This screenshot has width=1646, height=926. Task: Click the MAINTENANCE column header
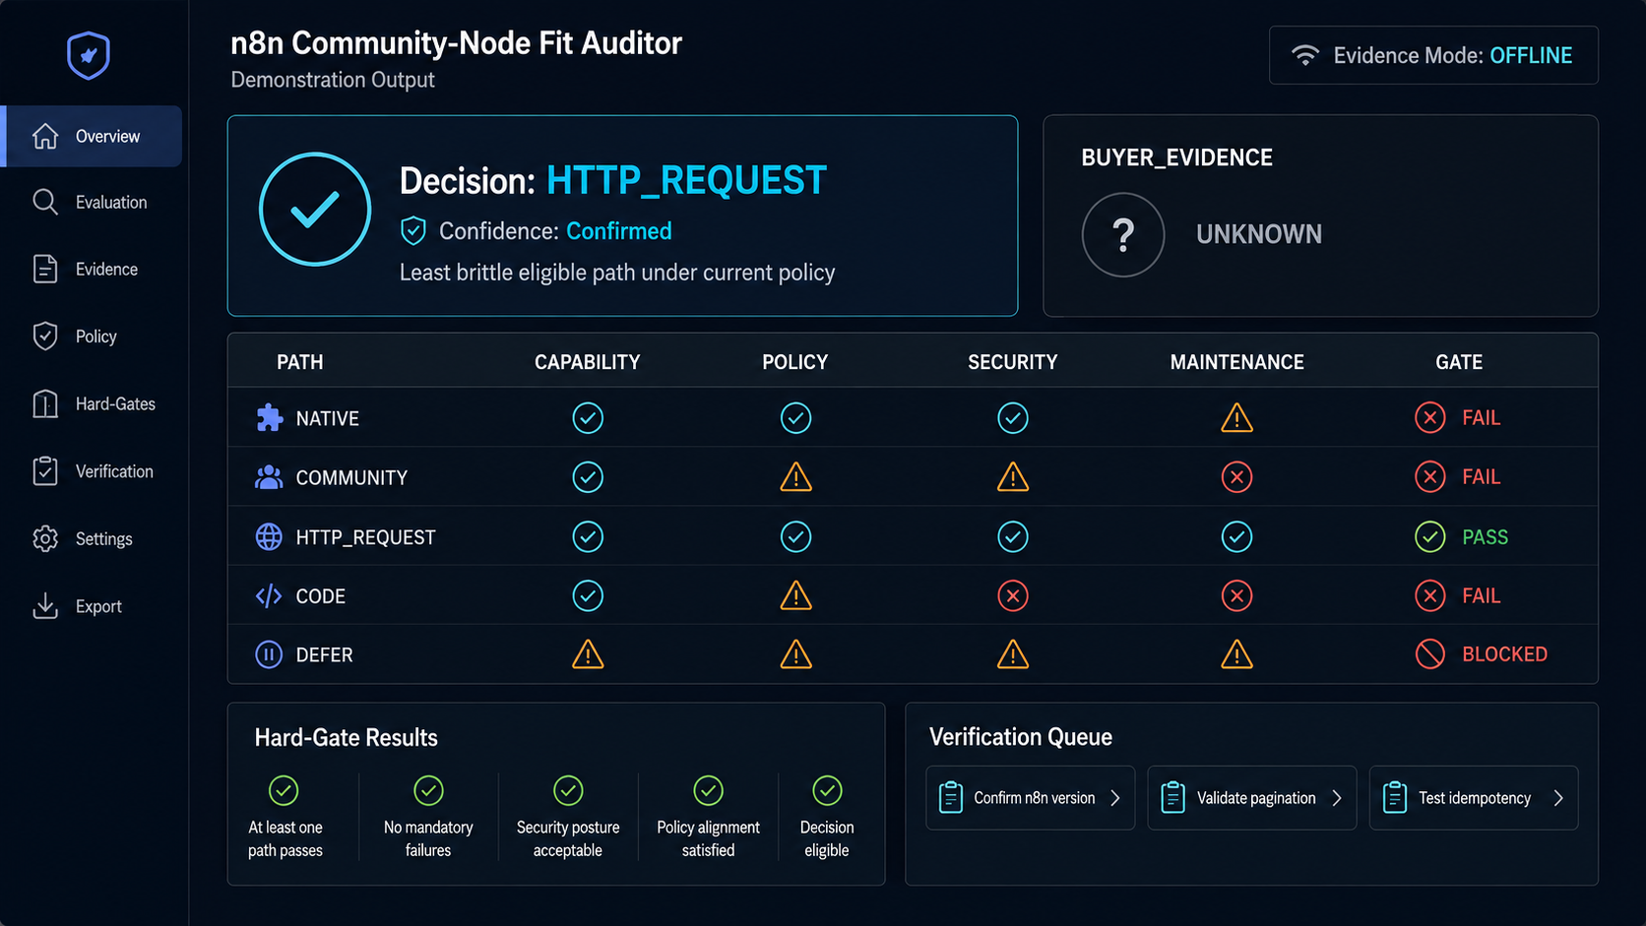tap(1237, 362)
